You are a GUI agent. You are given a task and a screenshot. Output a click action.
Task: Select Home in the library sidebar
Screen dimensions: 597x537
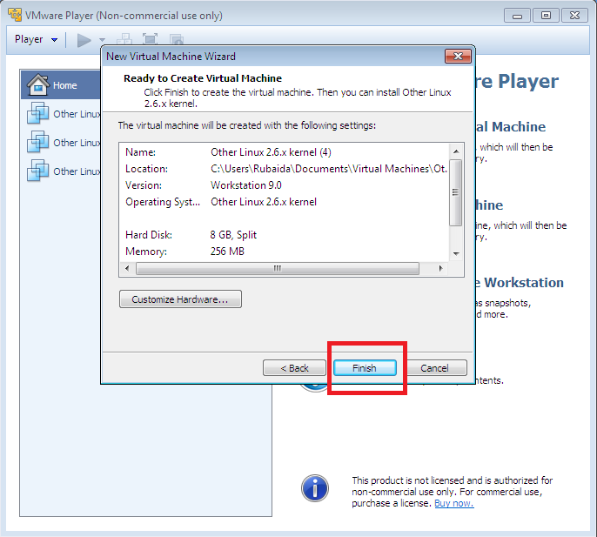[x=61, y=84]
